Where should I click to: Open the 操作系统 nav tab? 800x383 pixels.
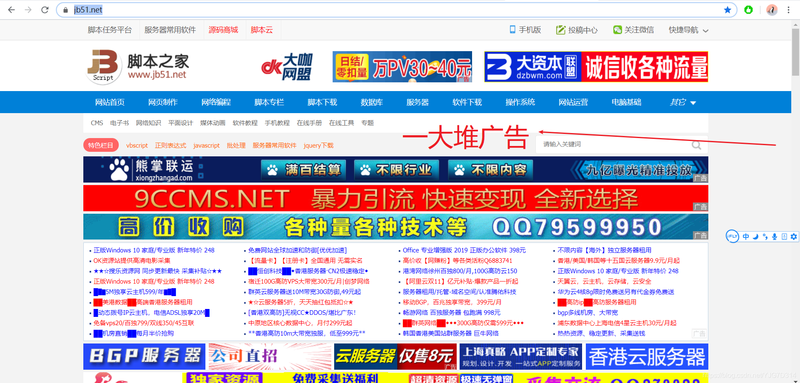(520, 102)
